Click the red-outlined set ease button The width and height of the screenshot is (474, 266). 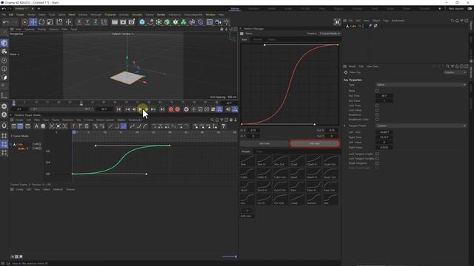coord(315,143)
